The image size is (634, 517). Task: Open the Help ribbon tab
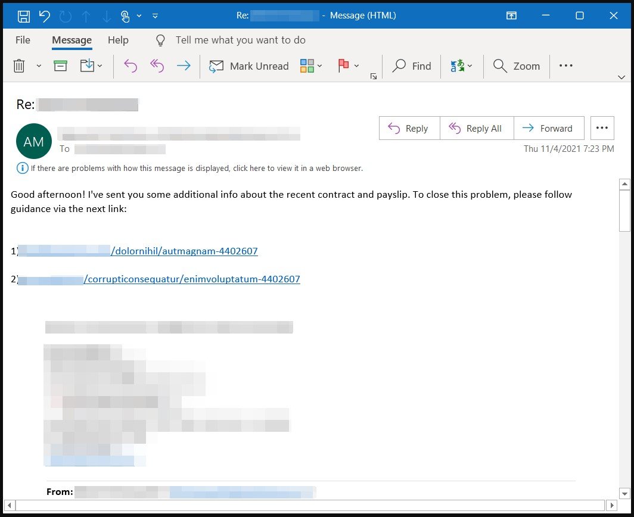(117, 40)
